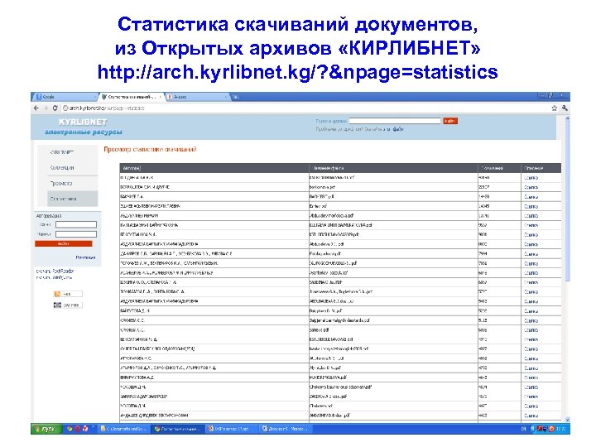Click the orange login button
The image size is (596, 447).
tap(64, 243)
